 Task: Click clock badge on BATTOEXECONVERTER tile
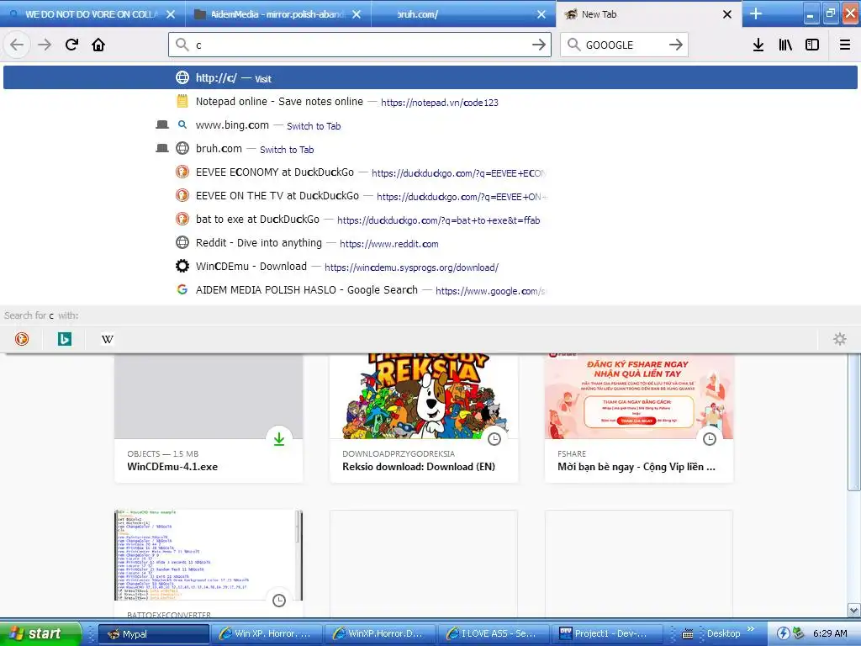tap(279, 601)
